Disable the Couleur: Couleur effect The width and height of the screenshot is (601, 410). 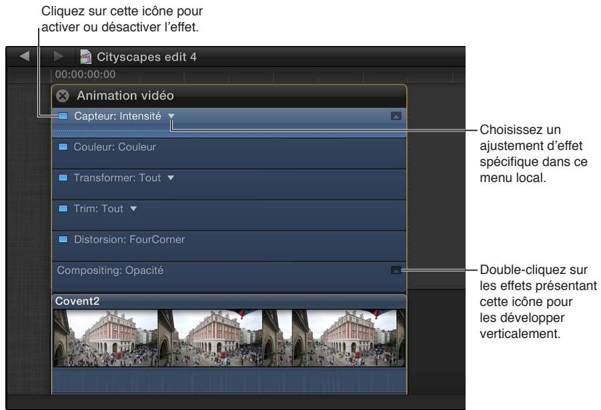click(x=63, y=147)
